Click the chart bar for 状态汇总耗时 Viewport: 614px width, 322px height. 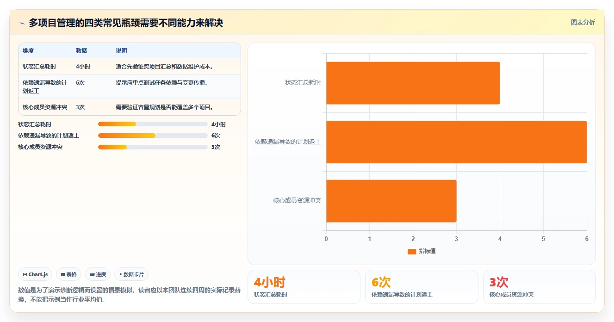tap(413, 83)
